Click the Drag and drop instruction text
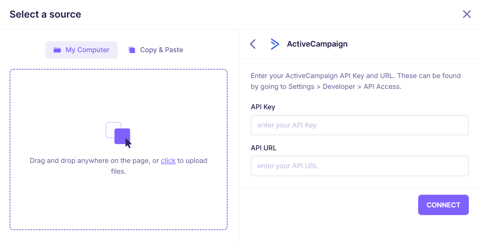The image size is (479, 241). tap(119, 166)
